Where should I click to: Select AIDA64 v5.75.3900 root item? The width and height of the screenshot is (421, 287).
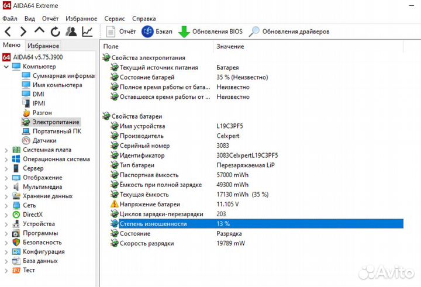click(33, 57)
